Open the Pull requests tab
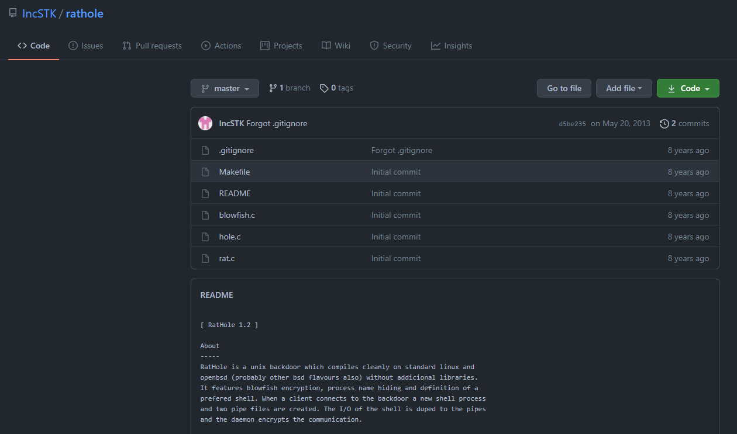 (x=152, y=46)
